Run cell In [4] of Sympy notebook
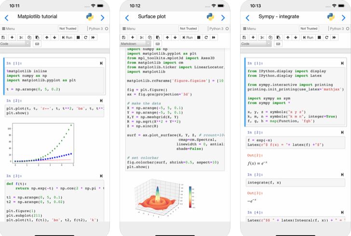 (342, 212)
